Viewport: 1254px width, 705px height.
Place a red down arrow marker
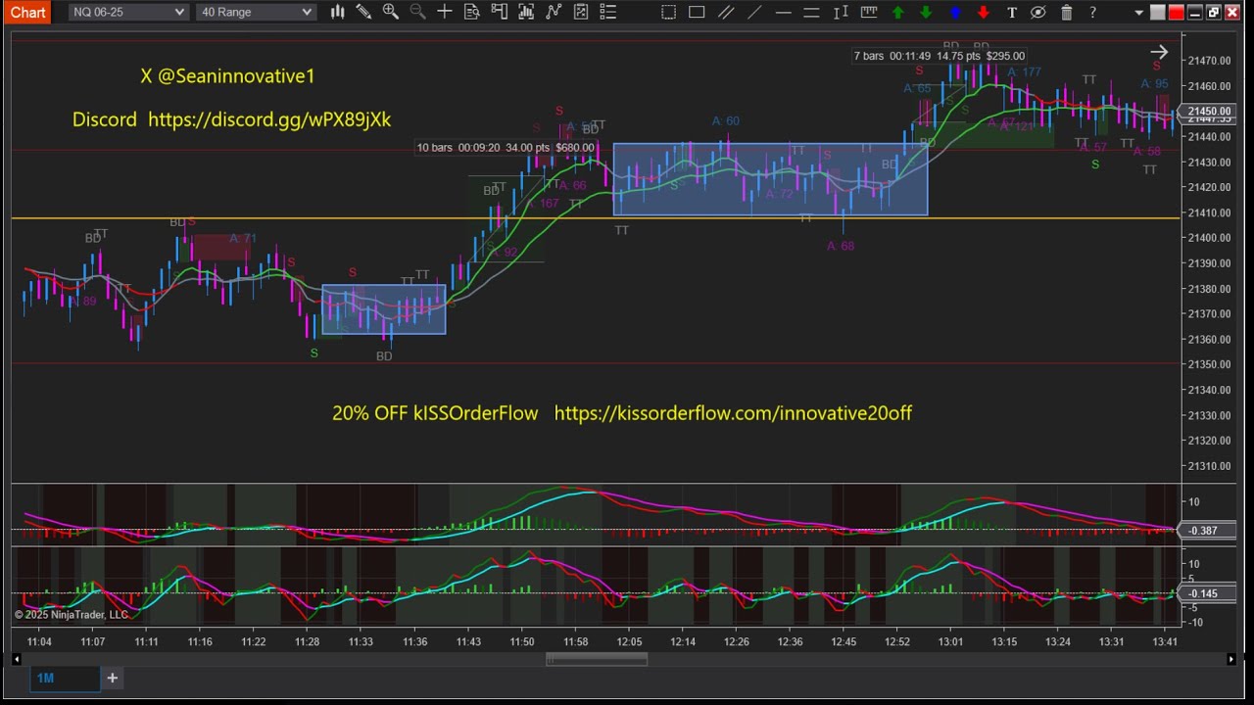pos(984,12)
